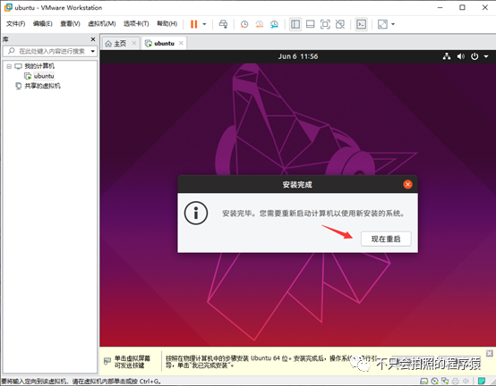Close the 主页 tab
This screenshot has height=386, width=496.
134,43
